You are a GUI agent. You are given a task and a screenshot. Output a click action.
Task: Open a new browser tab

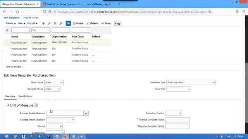point(126,4)
